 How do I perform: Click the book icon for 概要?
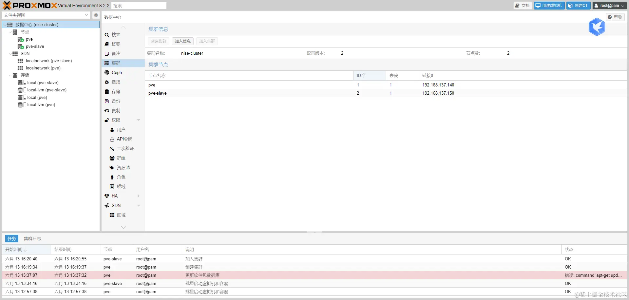click(x=107, y=44)
